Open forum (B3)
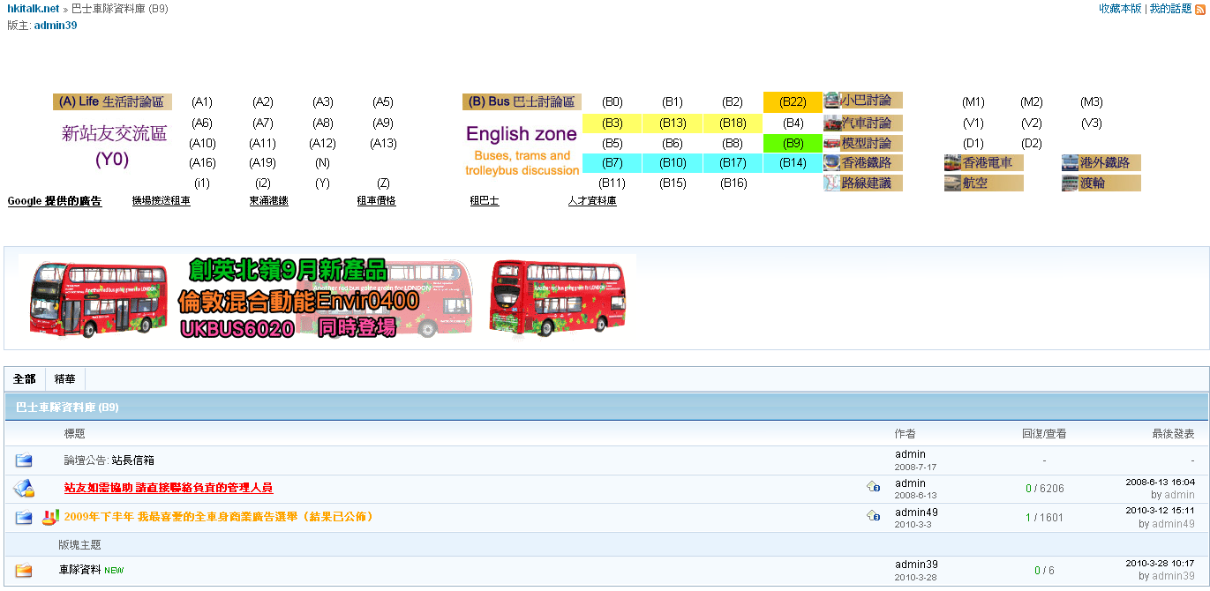This screenshot has height=591, width=1210. click(x=612, y=123)
